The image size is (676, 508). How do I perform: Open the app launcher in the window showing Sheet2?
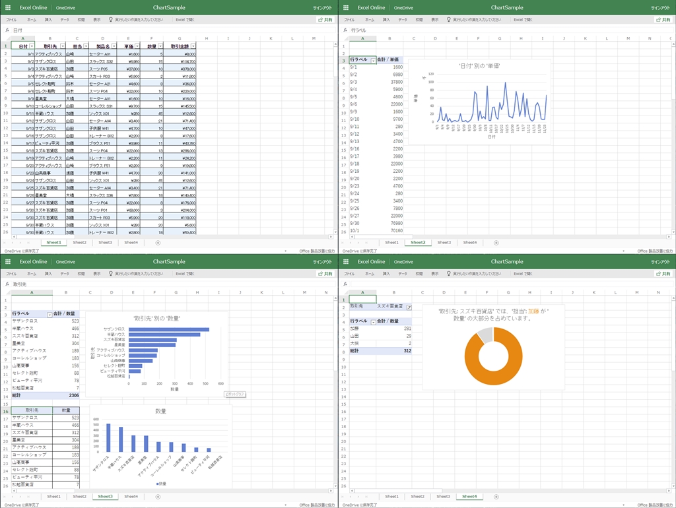346,8
